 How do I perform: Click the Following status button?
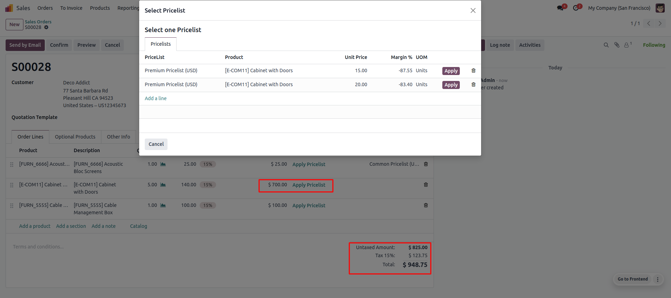point(654,45)
